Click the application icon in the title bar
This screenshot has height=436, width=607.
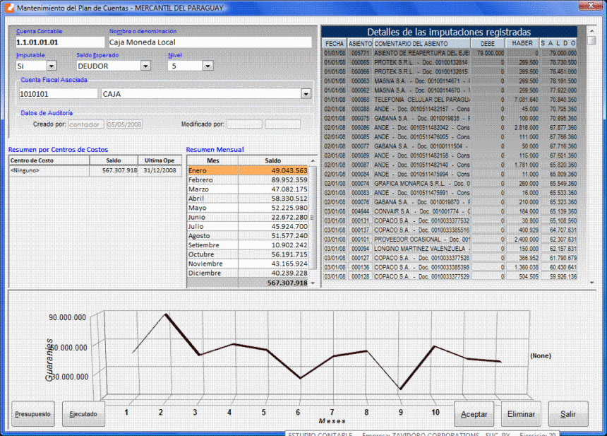8,7
